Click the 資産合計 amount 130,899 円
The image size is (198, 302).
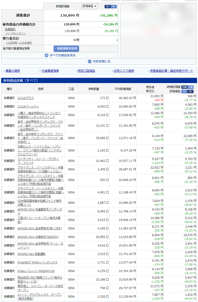click(70, 16)
